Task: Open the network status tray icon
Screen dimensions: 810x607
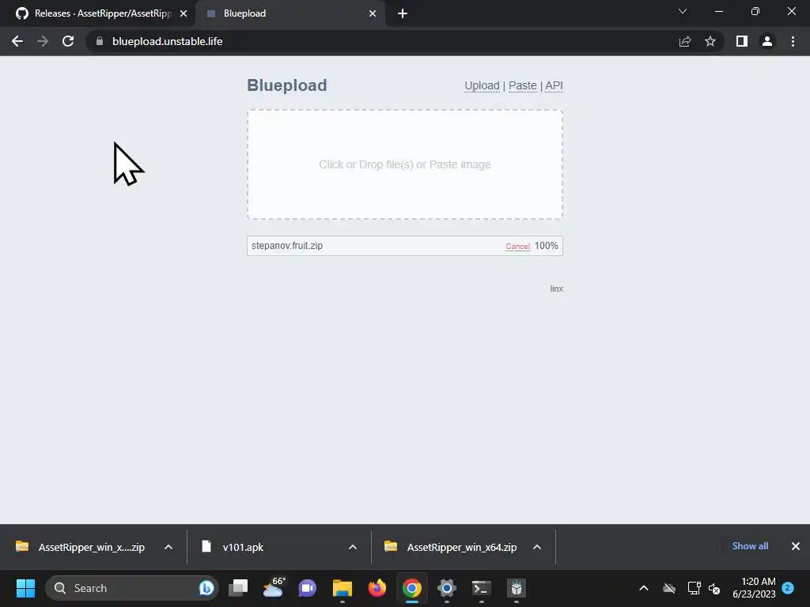Action: coord(694,588)
